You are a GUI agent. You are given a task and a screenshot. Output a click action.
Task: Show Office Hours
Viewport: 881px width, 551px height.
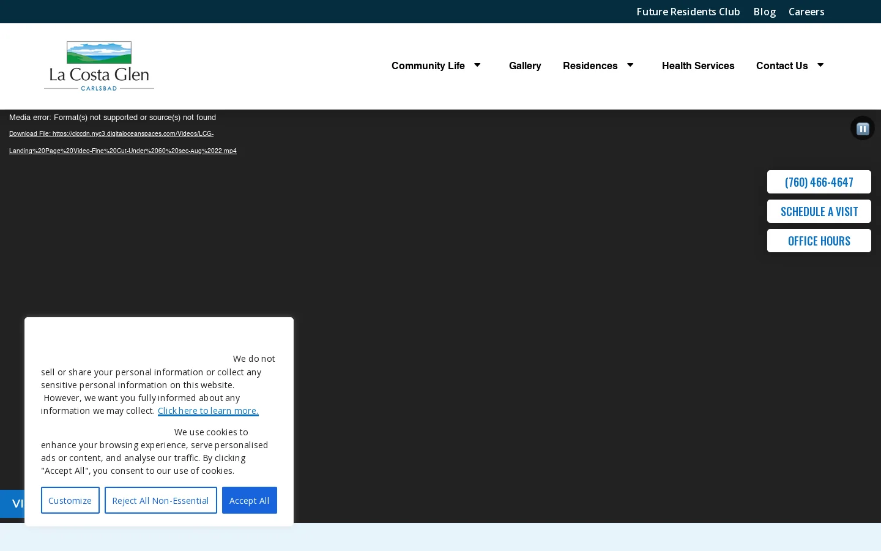pos(819,241)
